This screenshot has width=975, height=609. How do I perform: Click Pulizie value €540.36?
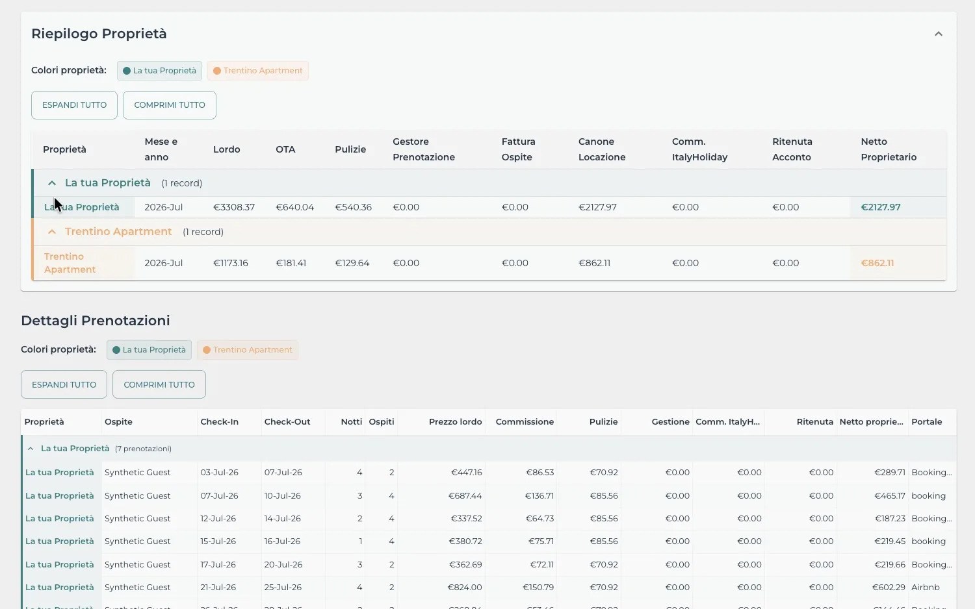point(354,208)
